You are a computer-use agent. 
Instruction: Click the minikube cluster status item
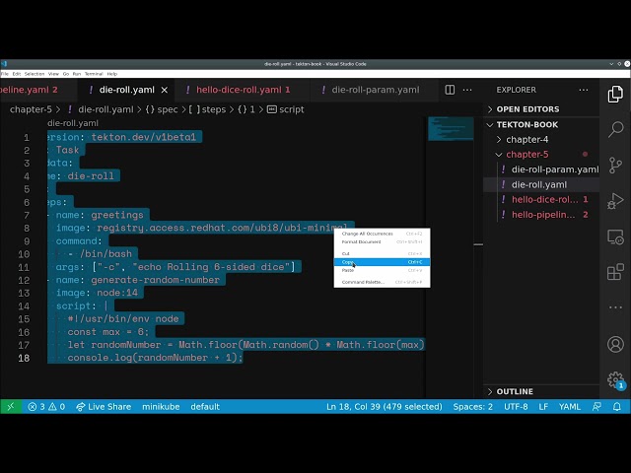[161, 407]
